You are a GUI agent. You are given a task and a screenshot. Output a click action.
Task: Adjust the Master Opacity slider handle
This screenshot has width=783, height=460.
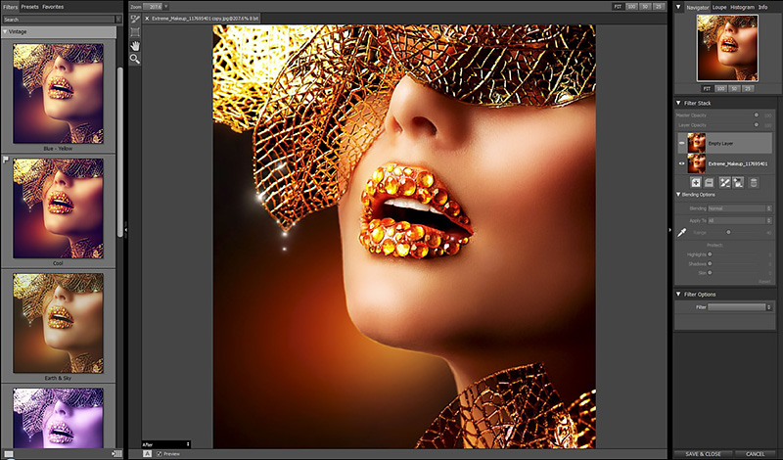pos(756,115)
